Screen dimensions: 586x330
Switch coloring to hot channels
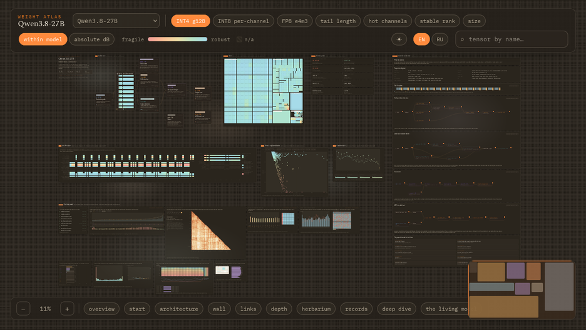[x=388, y=21]
